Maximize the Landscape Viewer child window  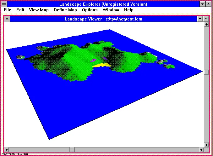pos(206,19)
